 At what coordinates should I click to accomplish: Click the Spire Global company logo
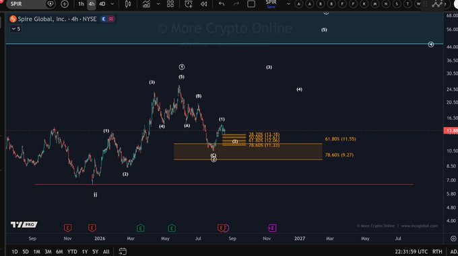point(13,19)
